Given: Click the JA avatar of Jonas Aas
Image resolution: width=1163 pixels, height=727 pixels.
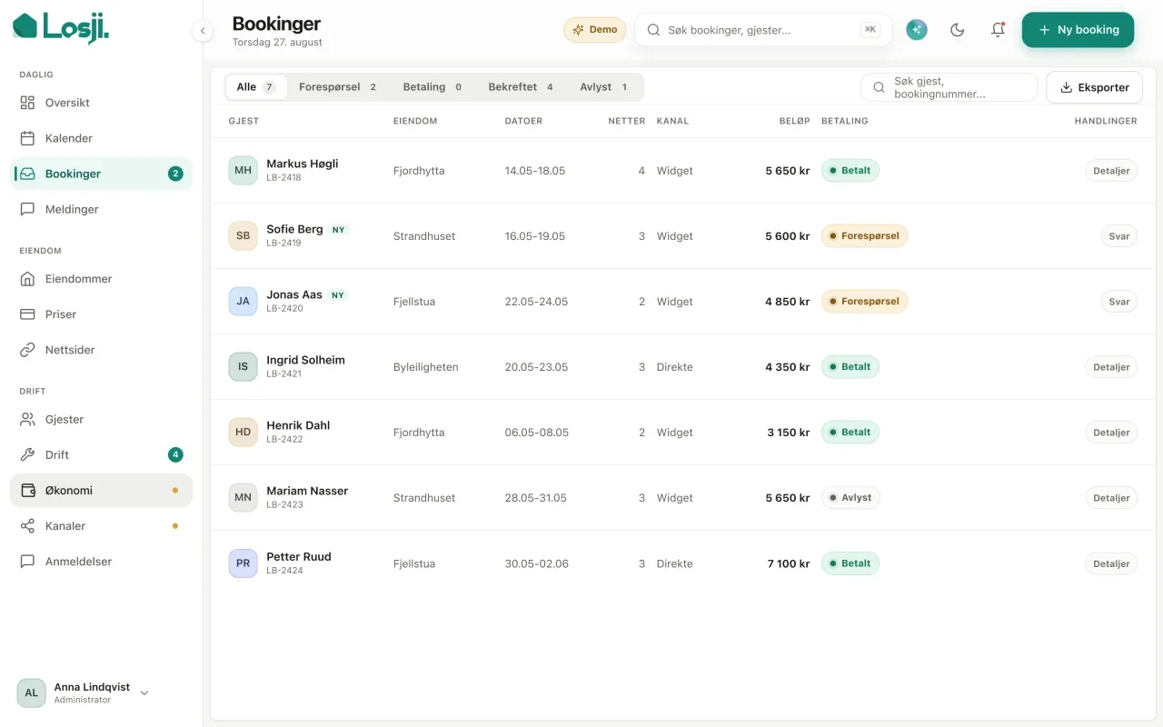Looking at the screenshot, I should tap(243, 302).
